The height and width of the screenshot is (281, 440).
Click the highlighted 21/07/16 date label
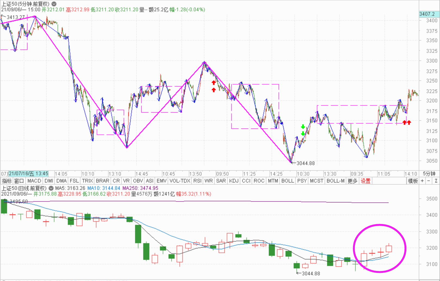[x=29, y=174]
